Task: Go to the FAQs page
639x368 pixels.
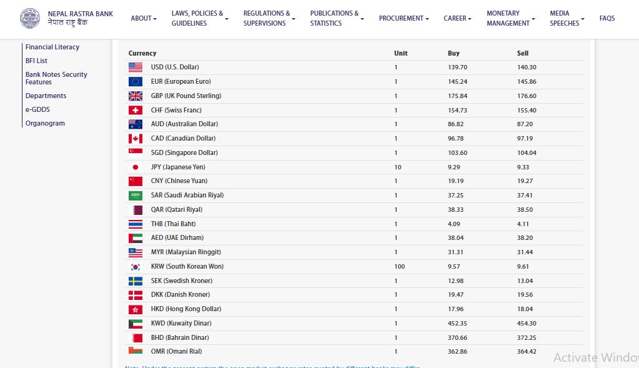Action: click(607, 19)
